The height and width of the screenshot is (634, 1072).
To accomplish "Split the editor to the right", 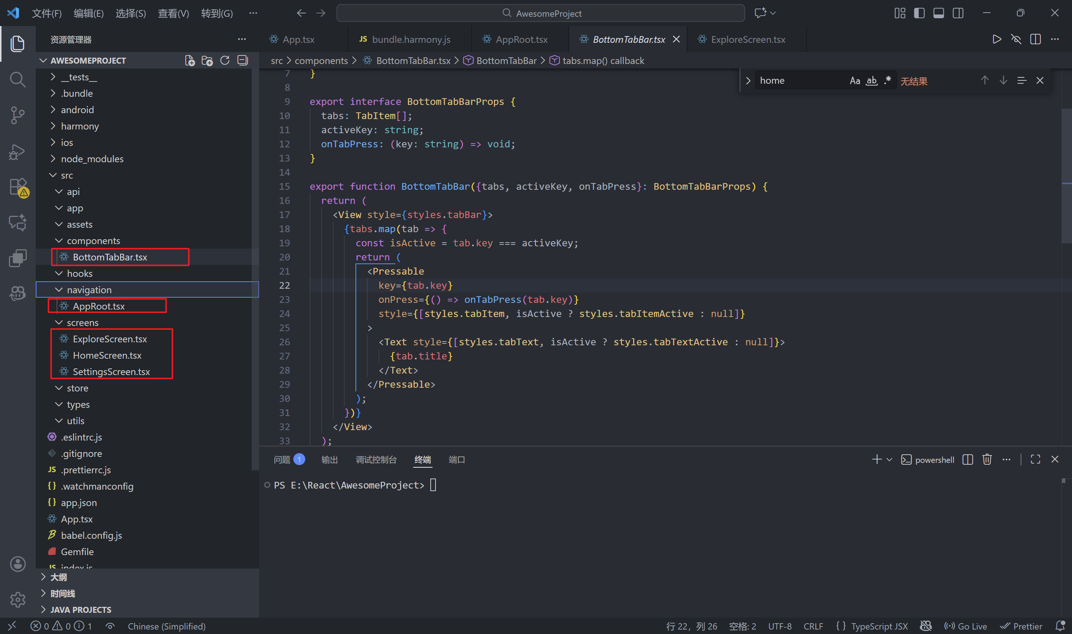I will [1035, 39].
